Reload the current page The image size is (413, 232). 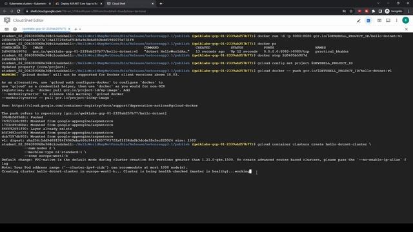pos(19,12)
